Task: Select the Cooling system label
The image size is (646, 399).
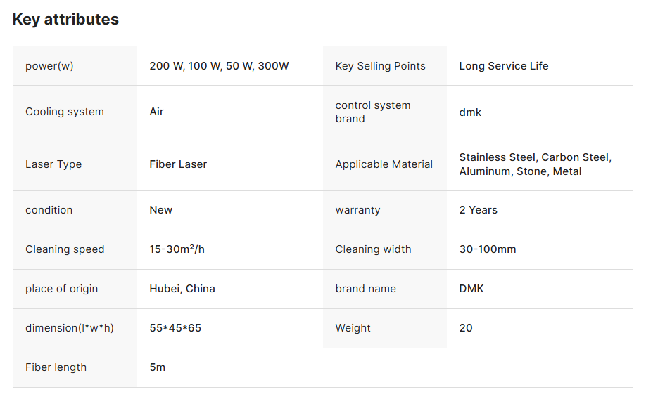Action: click(65, 112)
